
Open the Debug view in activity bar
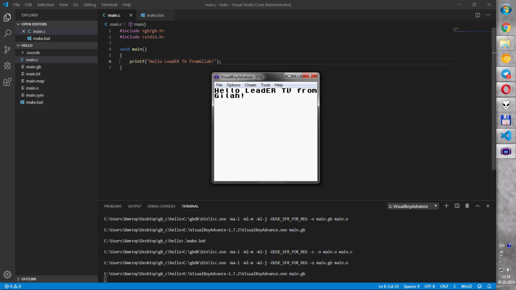(7, 66)
